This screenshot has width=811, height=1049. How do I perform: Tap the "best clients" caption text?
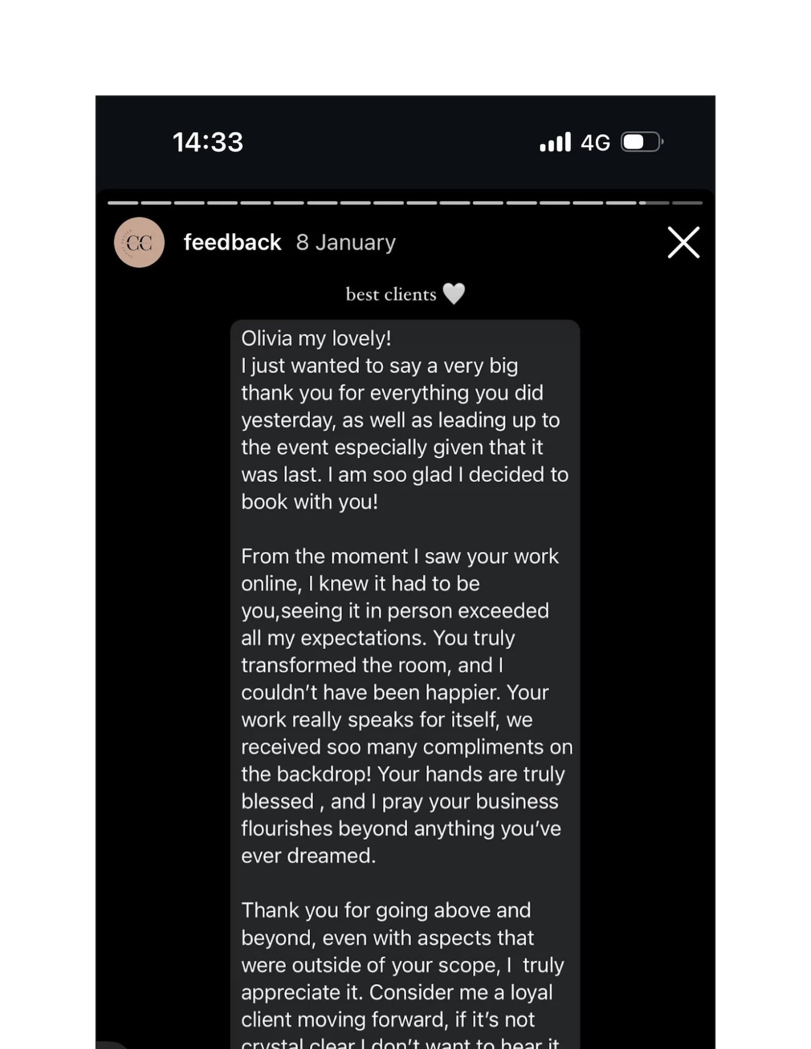coord(391,294)
